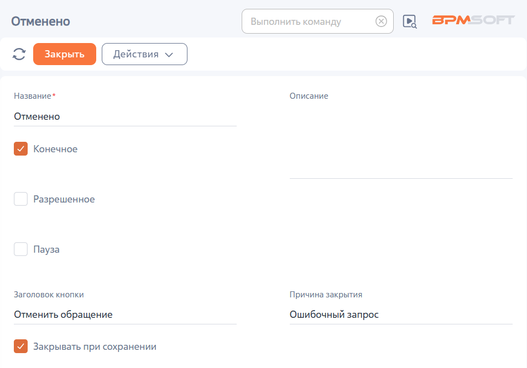The width and height of the screenshot is (527, 368).
Task: Open the process run search icon
Action: pyautogui.click(x=410, y=22)
